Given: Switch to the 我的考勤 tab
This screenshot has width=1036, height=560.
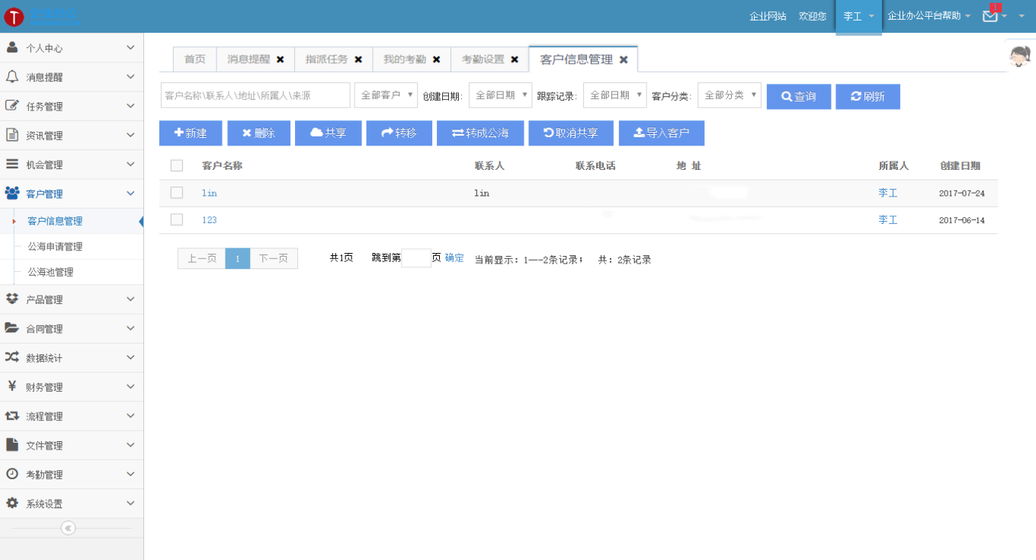Looking at the screenshot, I should pos(404,59).
